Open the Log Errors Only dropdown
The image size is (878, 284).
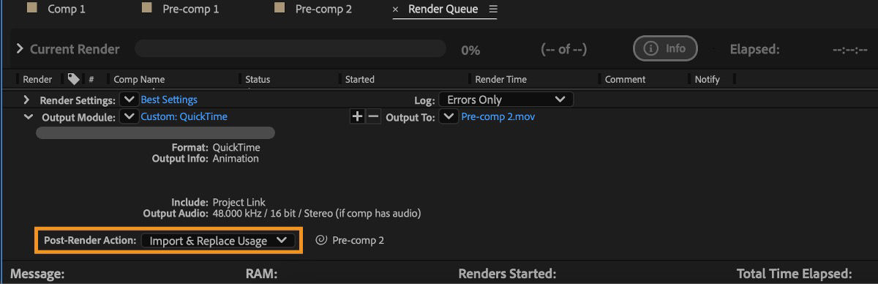(x=506, y=100)
